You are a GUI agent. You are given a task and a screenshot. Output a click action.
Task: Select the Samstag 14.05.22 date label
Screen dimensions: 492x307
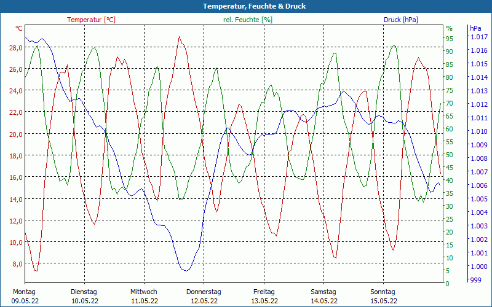323,297
